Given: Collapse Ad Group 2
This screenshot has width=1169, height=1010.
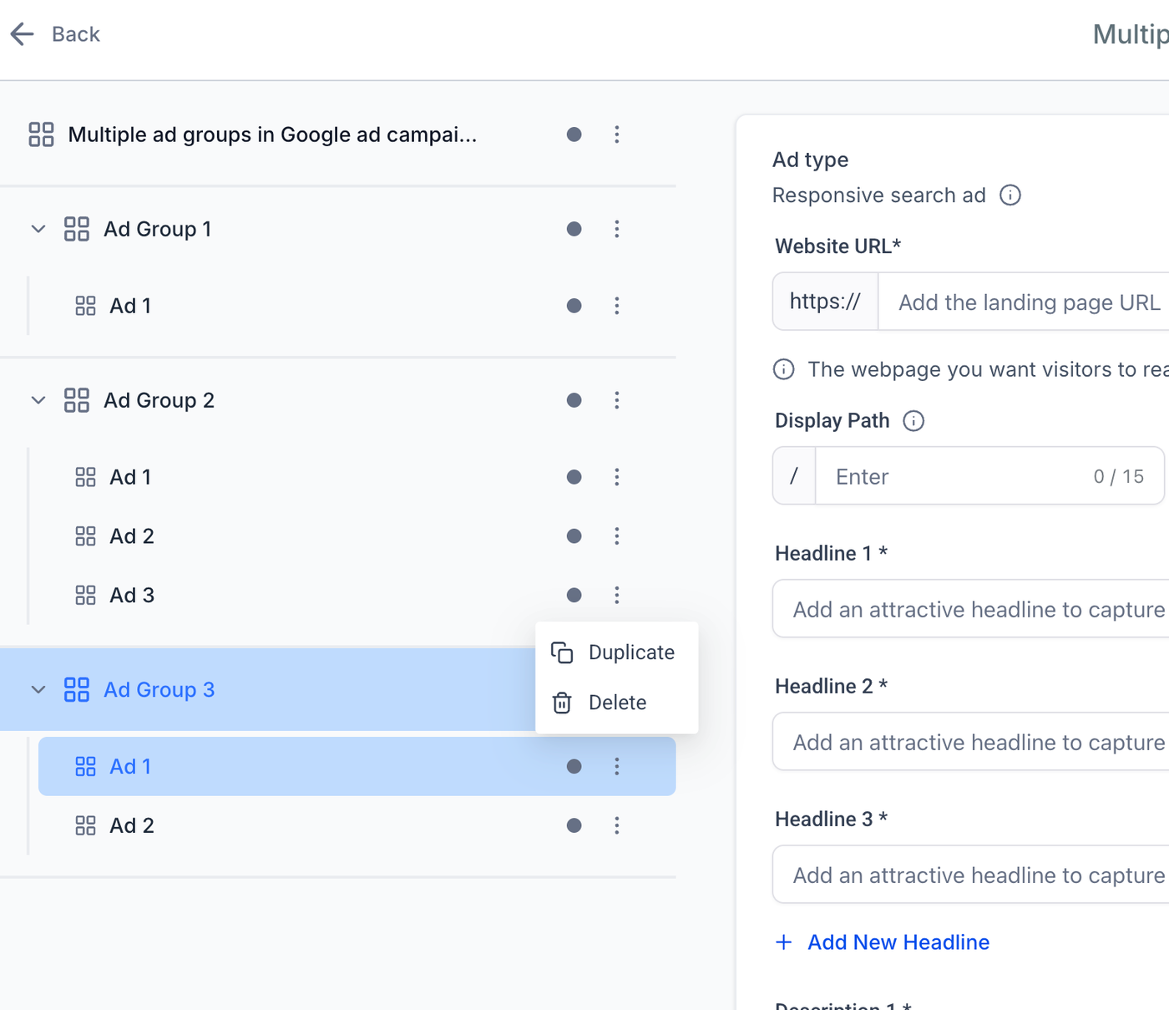Looking at the screenshot, I should tap(38, 400).
